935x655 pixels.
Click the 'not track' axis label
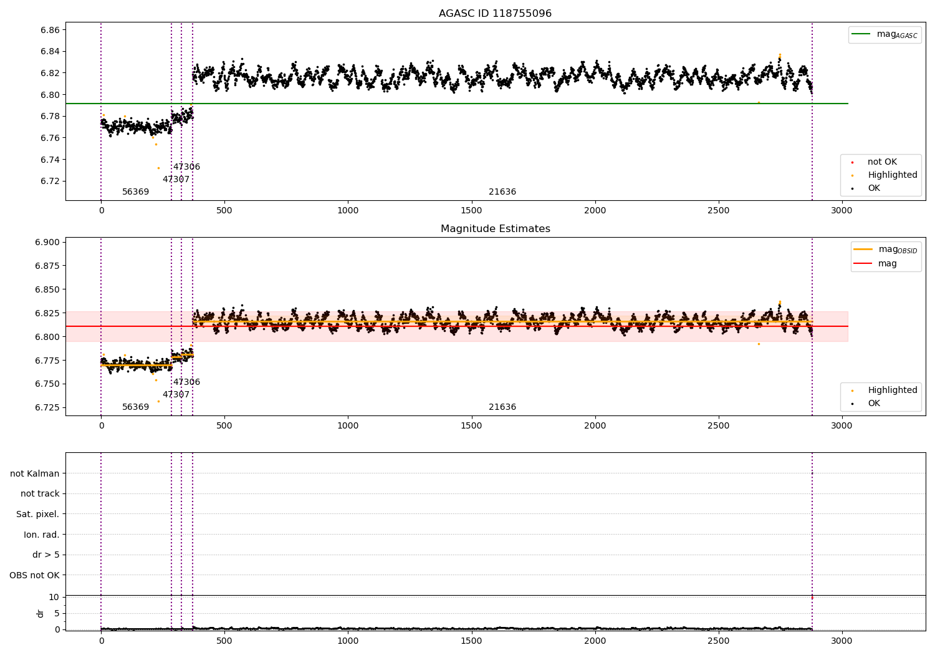40,493
